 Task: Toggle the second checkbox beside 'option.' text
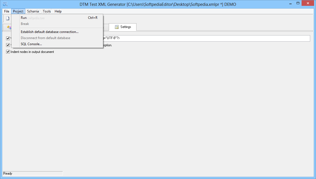point(8,45)
